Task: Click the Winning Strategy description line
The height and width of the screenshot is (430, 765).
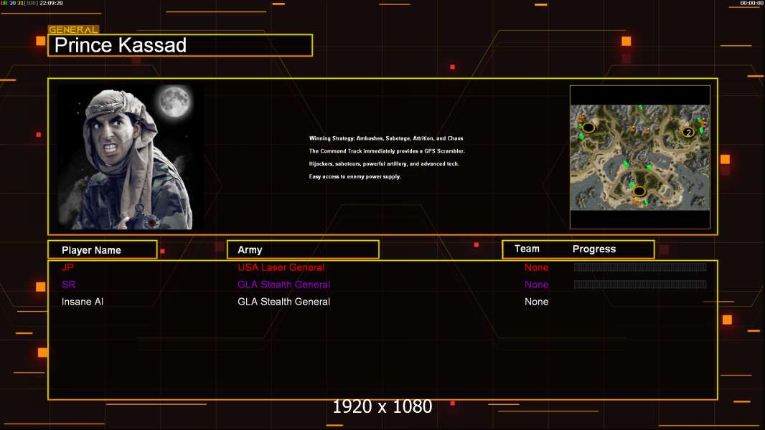Action: pos(386,138)
